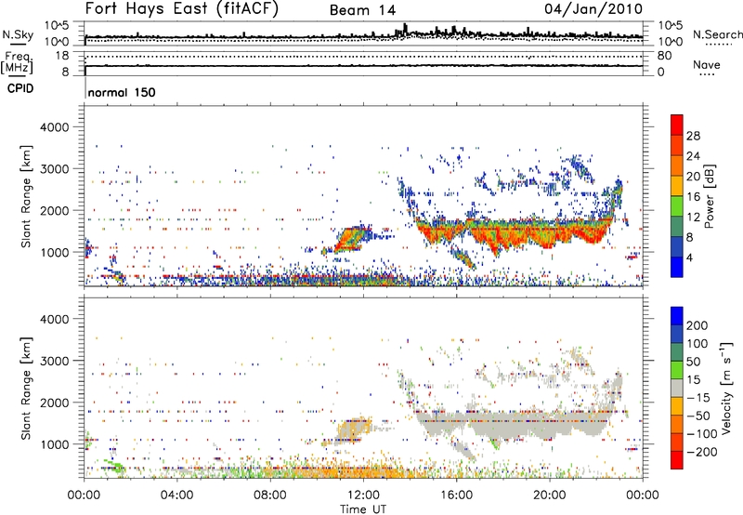Click the gray segment of the Velocity color bar

click(677, 388)
